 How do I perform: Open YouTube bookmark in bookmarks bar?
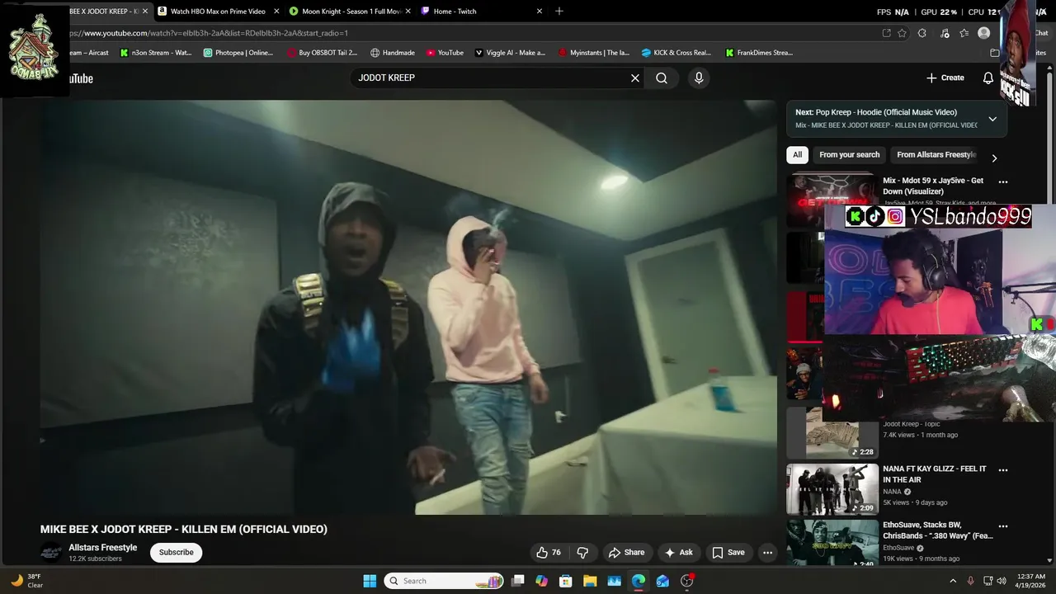(445, 53)
